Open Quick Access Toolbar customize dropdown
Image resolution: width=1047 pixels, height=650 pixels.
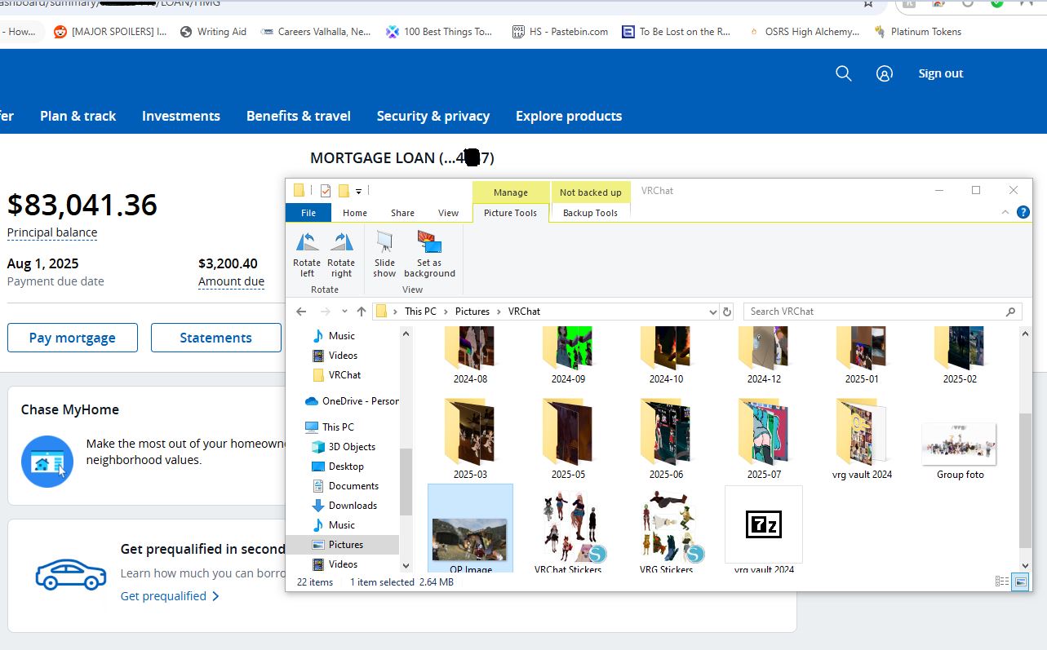(358, 192)
